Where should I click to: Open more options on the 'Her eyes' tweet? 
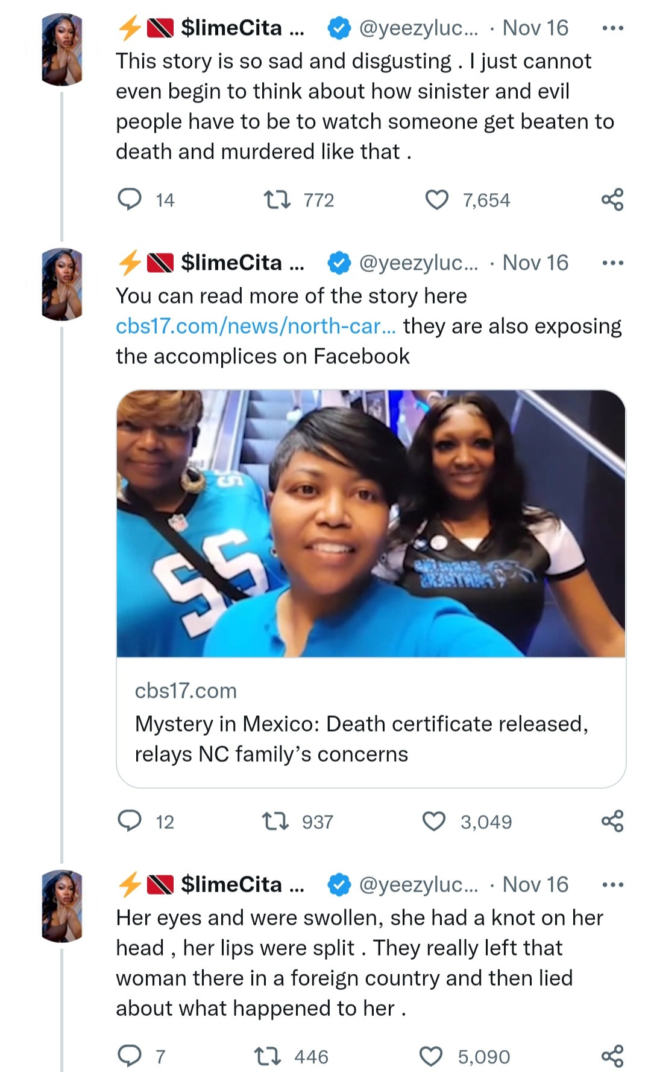click(612, 885)
